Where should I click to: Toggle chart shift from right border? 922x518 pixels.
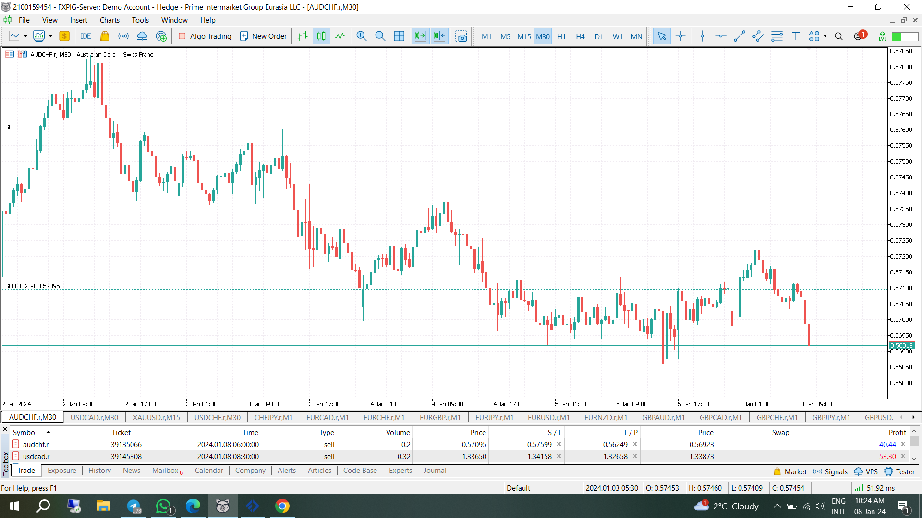click(x=439, y=36)
